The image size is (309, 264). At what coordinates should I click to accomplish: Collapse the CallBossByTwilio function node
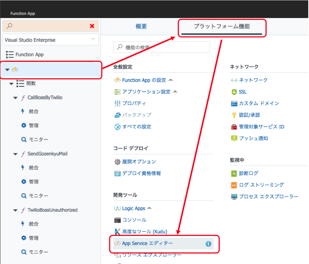click(x=15, y=98)
